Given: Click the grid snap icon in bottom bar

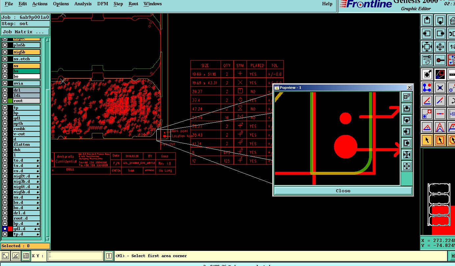Looking at the screenshot, I should pos(26,256).
